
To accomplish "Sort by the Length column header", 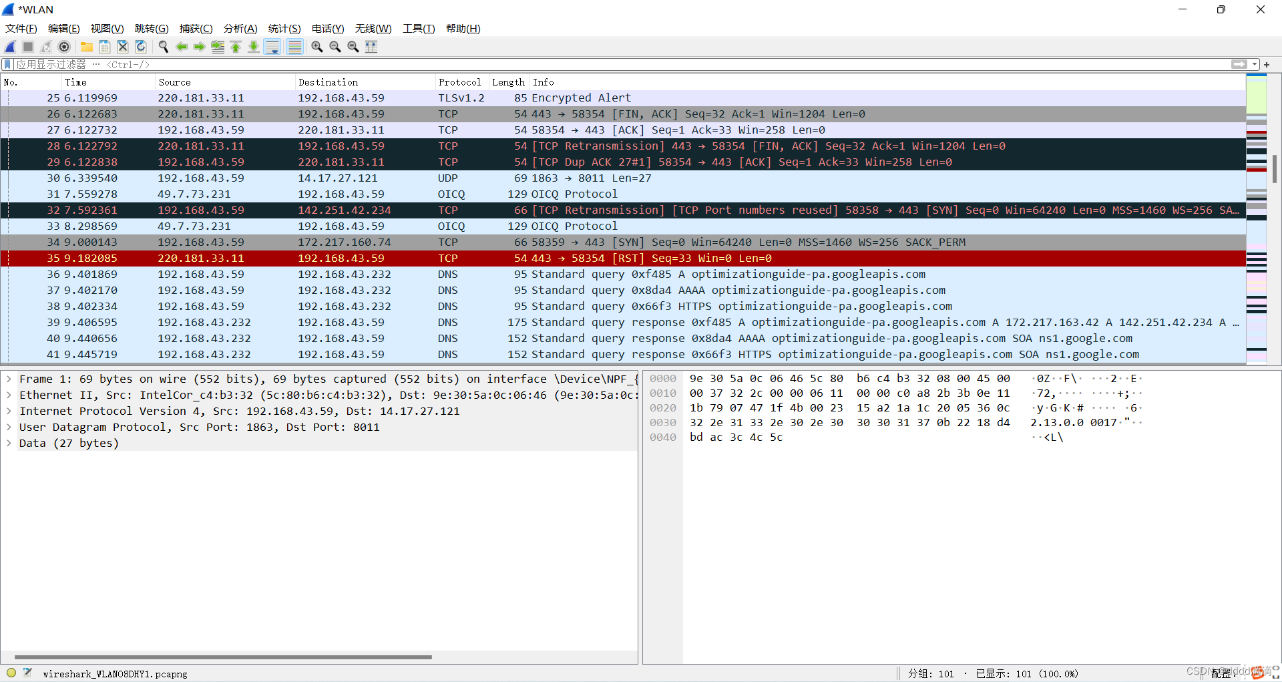I will [x=509, y=82].
